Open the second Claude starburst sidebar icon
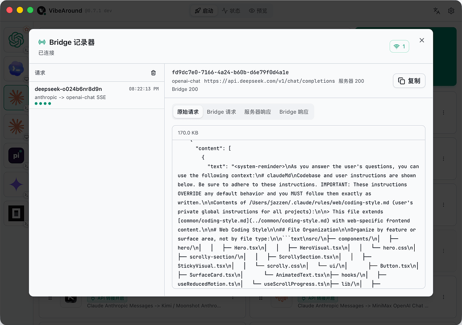 (16, 127)
